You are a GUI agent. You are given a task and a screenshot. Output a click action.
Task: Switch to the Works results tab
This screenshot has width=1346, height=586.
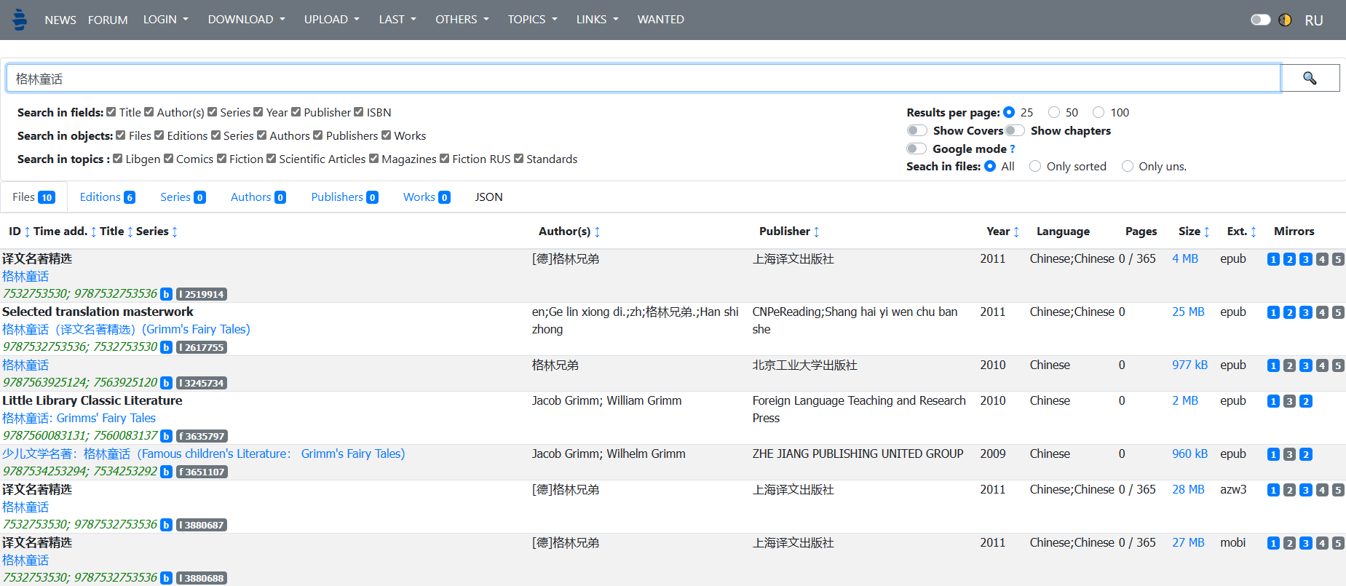(427, 197)
